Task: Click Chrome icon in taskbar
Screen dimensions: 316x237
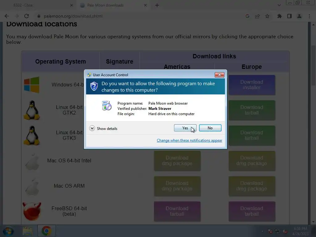Action: click(x=47, y=231)
